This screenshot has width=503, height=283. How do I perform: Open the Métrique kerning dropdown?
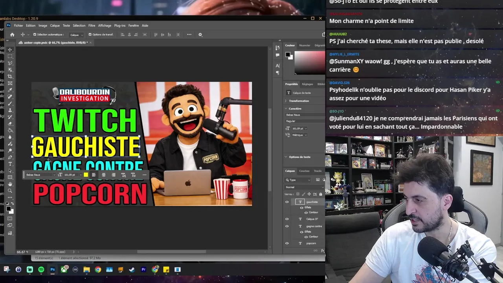299,135
